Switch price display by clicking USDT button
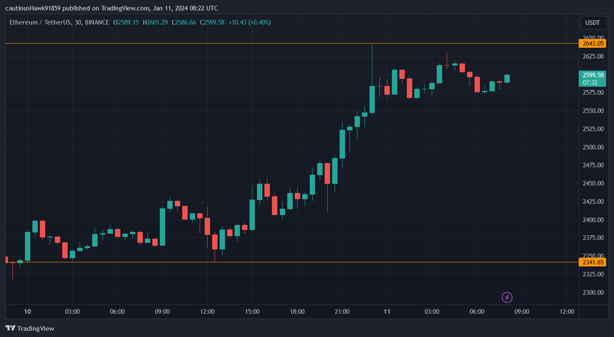Image resolution: width=614 pixels, height=337 pixels. pos(593,22)
